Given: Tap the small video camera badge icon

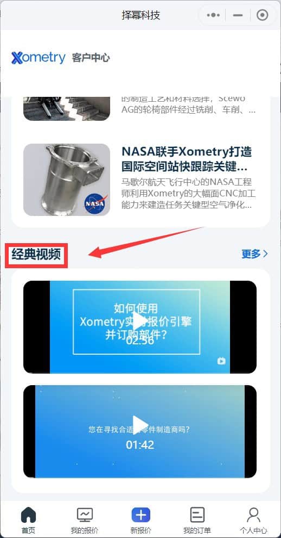Looking at the screenshot, I should coord(221,361).
